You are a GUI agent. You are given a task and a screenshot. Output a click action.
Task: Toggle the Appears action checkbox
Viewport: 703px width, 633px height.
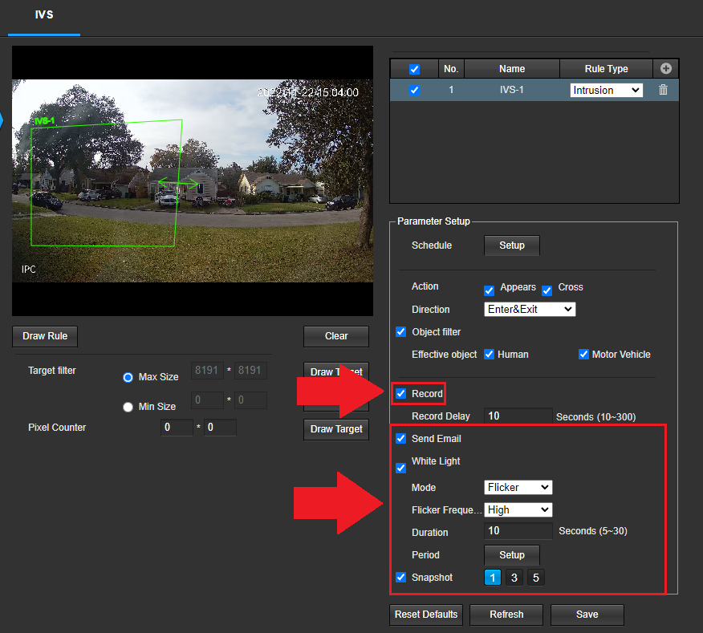[x=490, y=290]
